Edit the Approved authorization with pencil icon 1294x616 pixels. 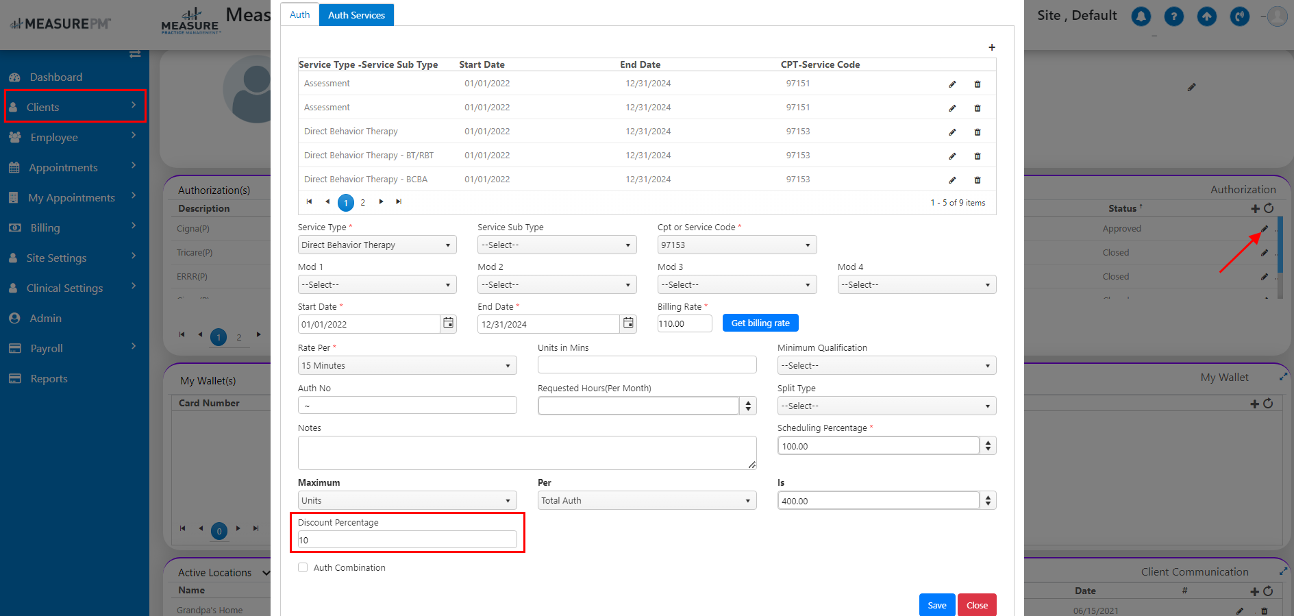(x=1265, y=229)
